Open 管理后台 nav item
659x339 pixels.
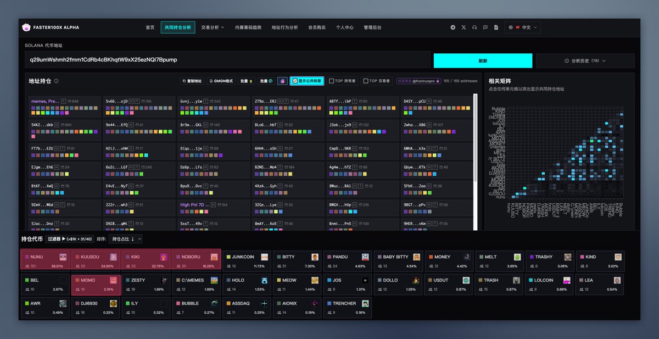tap(372, 27)
